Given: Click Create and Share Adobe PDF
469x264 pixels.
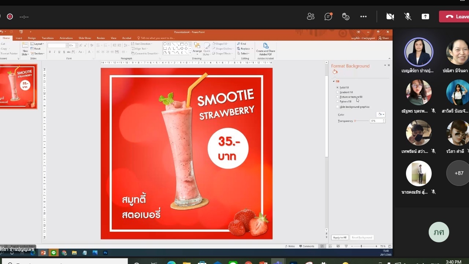Looking at the screenshot, I should point(266,49).
